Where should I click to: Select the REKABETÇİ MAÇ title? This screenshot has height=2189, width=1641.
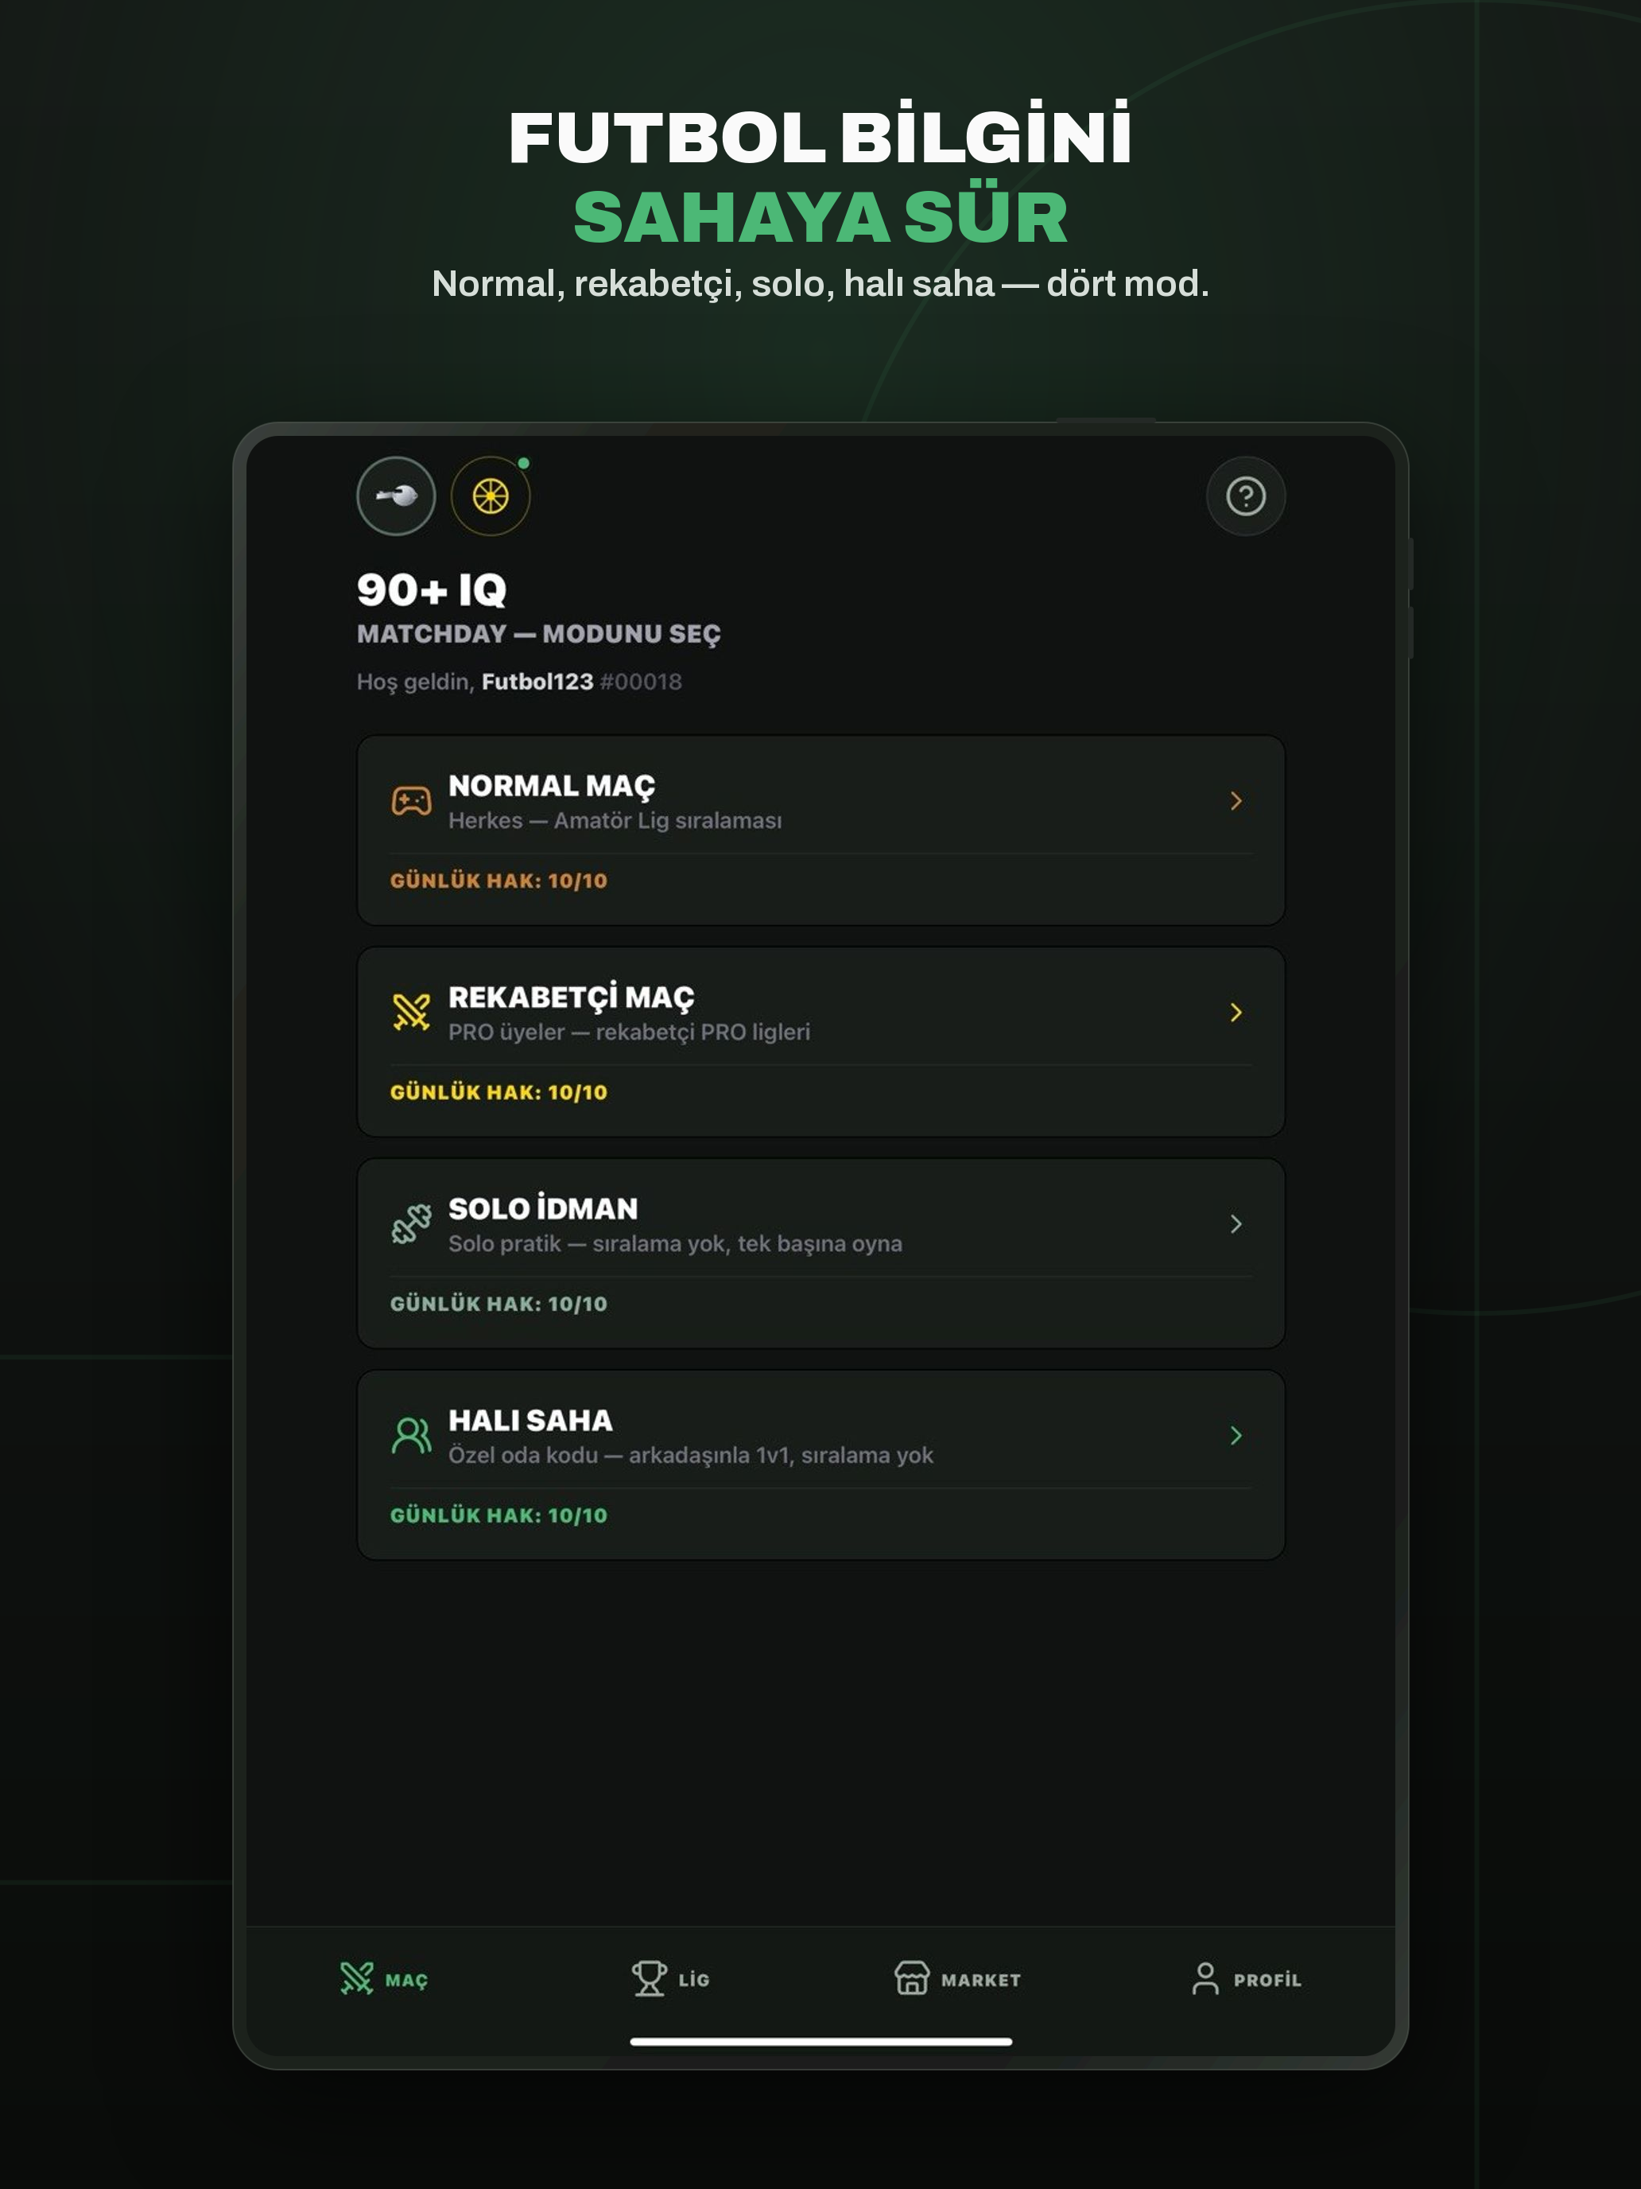click(x=572, y=997)
